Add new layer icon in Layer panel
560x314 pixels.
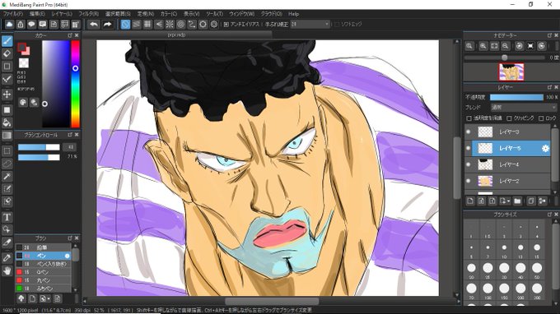470,201
